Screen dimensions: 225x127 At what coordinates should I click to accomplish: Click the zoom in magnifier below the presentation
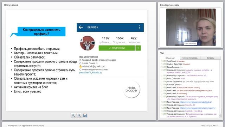tap(73, 115)
